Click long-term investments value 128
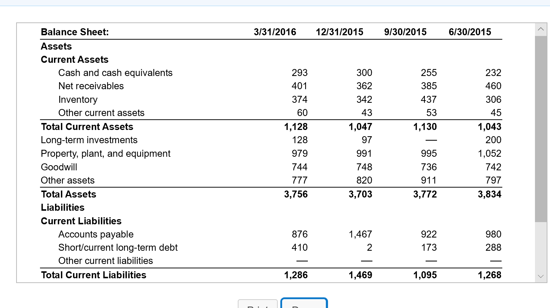Screen dimensions: 550x308 (300, 140)
